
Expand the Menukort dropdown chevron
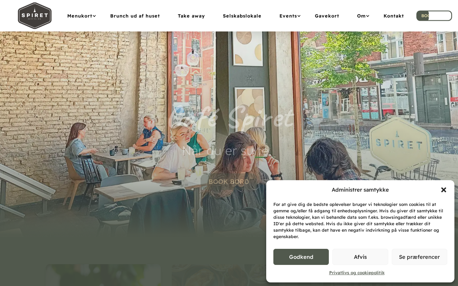click(x=94, y=16)
